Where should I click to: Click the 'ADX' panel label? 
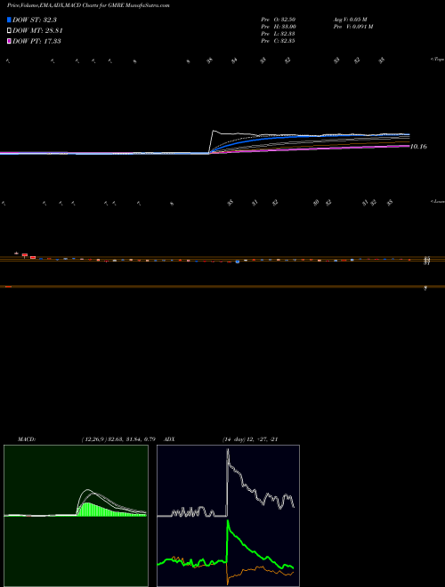pyautogui.click(x=169, y=439)
